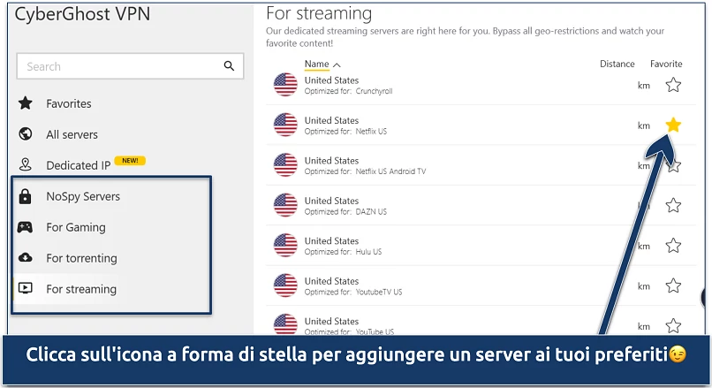712x388 pixels.
Task: Favorite the YoutubeTV US server star
Action: tap(673, 285)
